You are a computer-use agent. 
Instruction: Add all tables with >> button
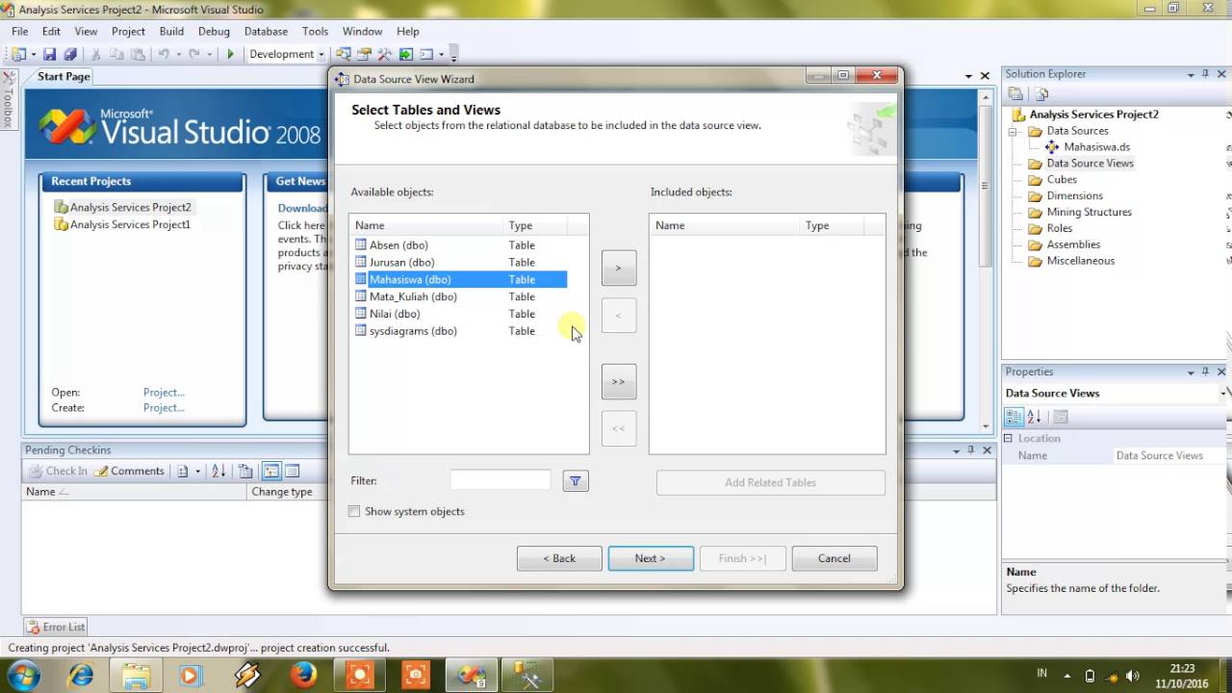tap(619, 381)
